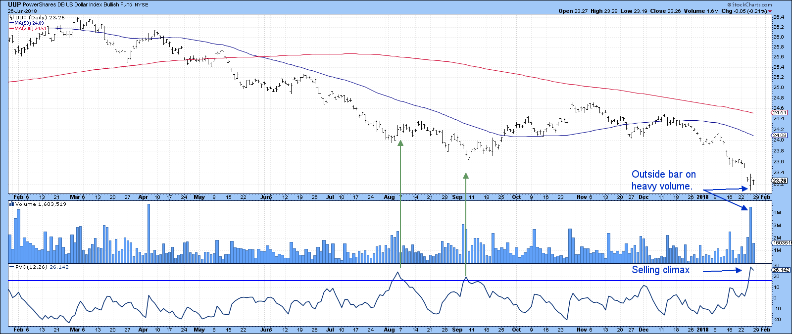
Task: Click the tall late-January 2018 volume spike bar
Action: (x=751, y=235)
